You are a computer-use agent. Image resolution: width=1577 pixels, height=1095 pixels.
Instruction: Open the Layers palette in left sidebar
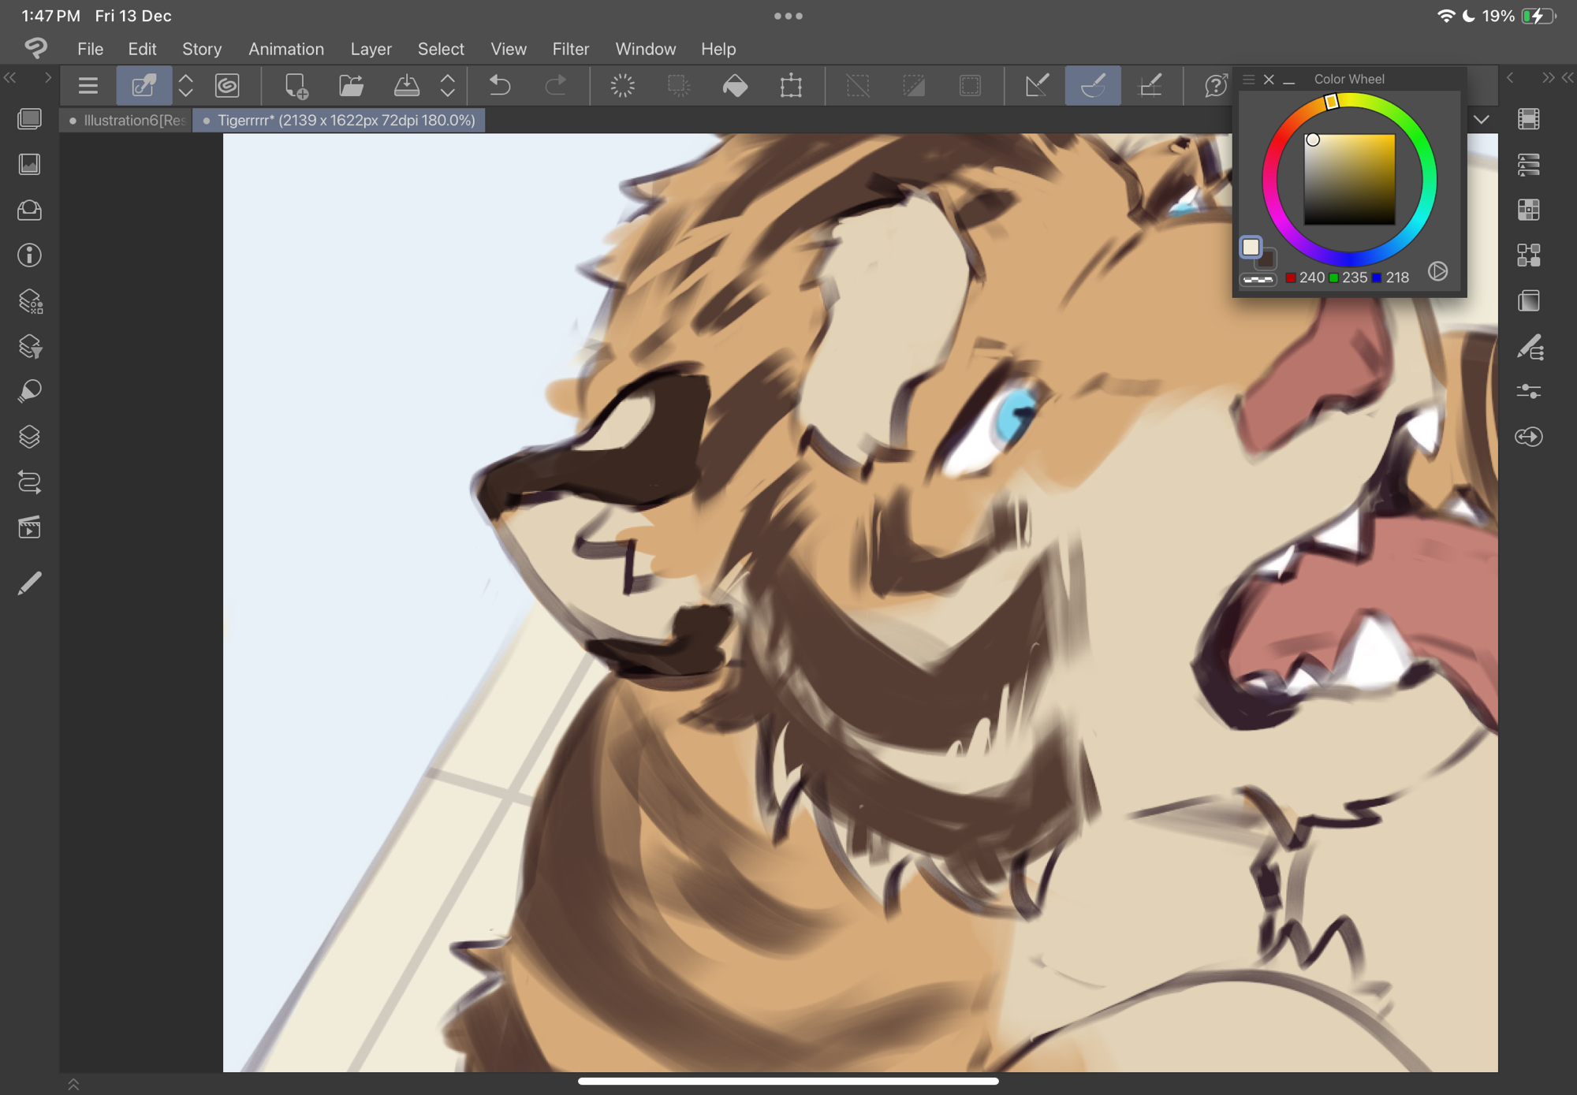coord(29,436)
